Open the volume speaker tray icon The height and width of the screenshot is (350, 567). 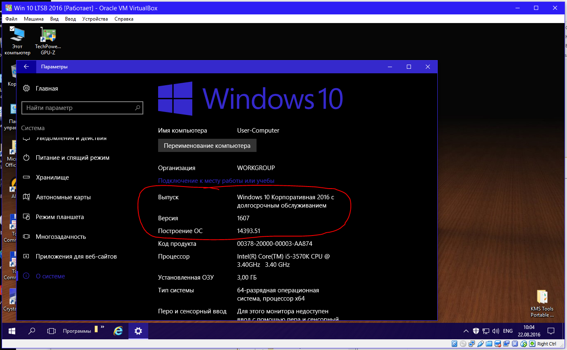pos(495,331)
